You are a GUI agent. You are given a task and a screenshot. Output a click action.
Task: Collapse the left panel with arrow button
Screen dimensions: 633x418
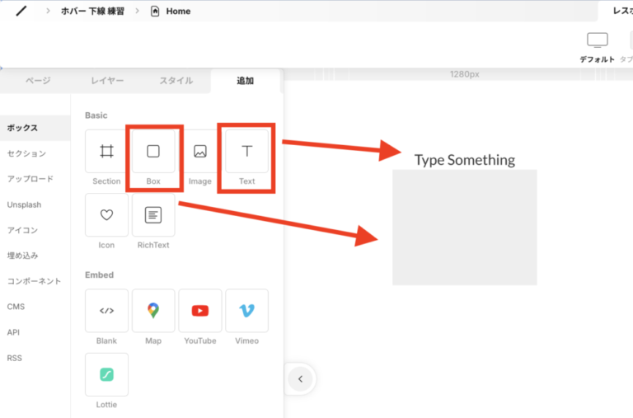301,379
